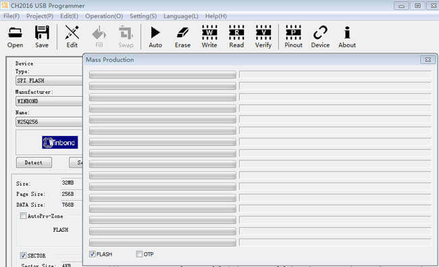Verify chip data with Verify icon
The image size is (439, 267).
click(x=263, y=37)
